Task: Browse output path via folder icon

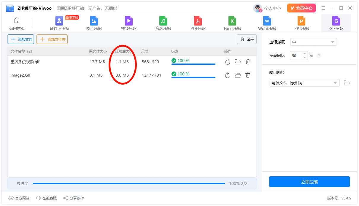Action: point(347,83)
